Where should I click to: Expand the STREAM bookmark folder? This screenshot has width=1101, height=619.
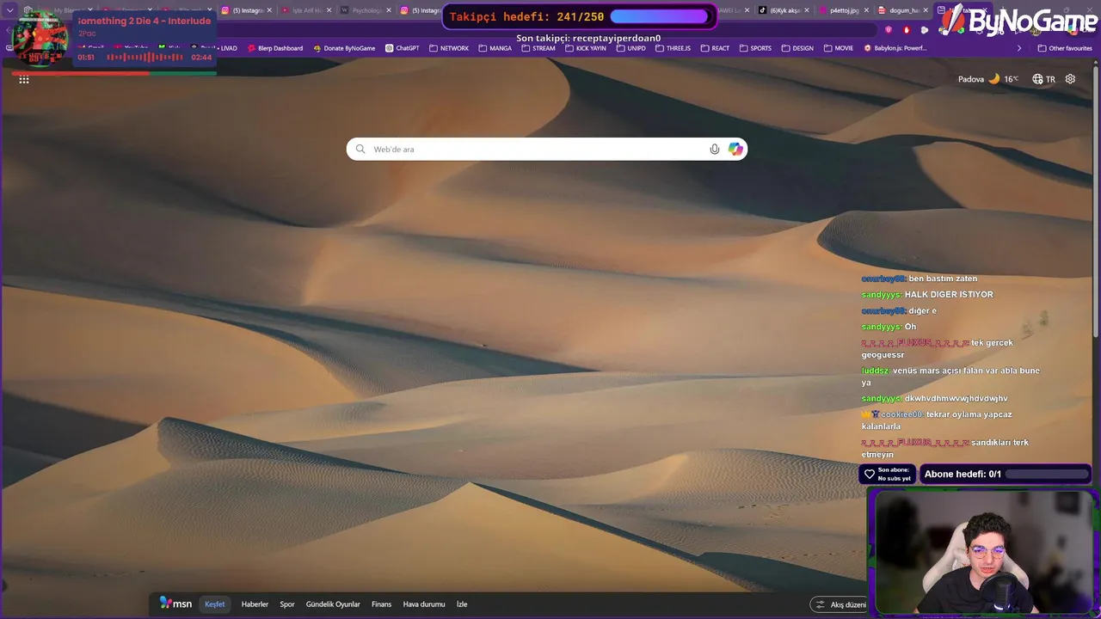point(538,48)
